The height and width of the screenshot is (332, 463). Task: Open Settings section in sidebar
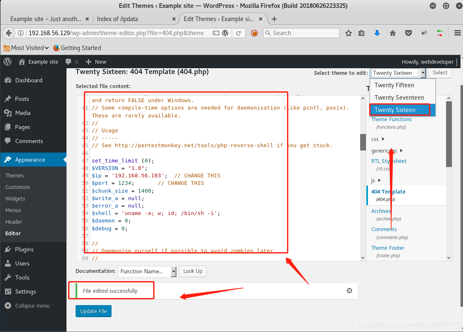click(x=33, y=291)
